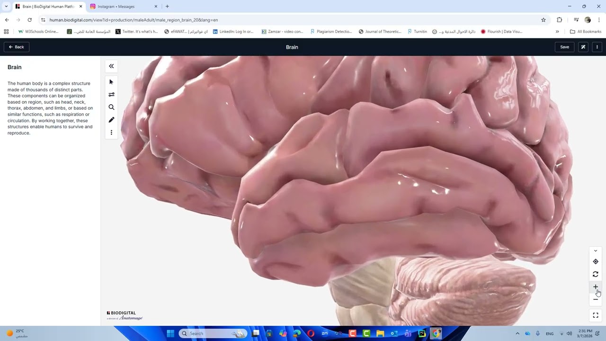
Task: Open the Journal of Theoretic bookmark
Action: 380,32
